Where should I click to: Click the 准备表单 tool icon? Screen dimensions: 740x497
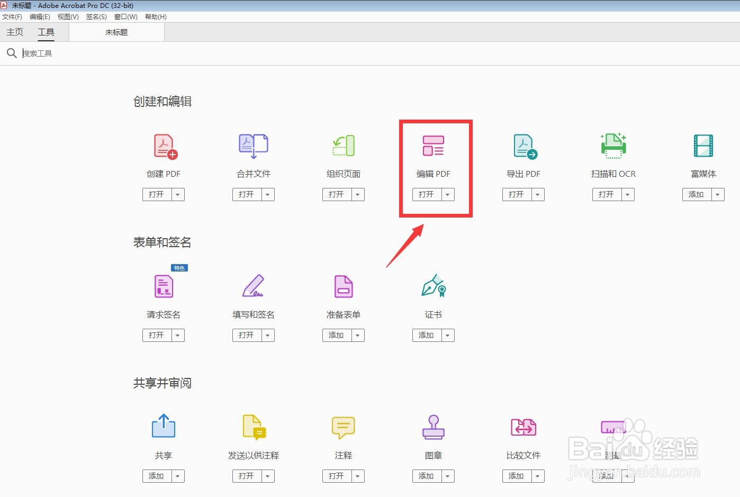(x=344, y=286)
